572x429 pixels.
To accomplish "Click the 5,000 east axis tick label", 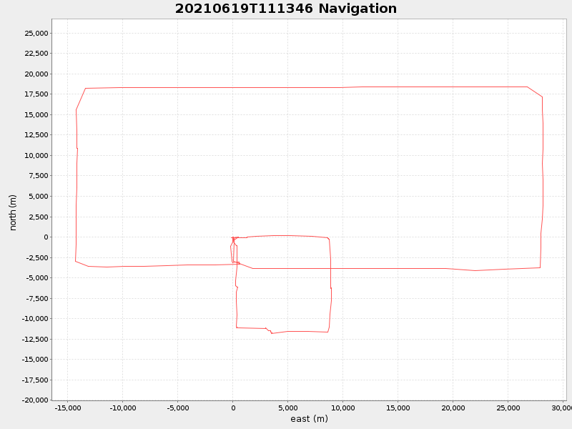I will [288, 408].
